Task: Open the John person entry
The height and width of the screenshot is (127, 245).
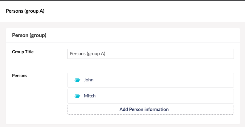Action: (151, 80)
